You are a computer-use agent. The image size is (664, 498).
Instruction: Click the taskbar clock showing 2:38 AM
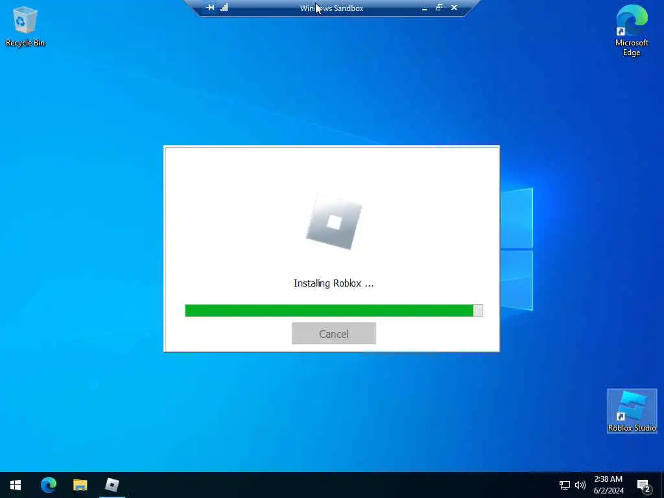[x=608, y=485]
